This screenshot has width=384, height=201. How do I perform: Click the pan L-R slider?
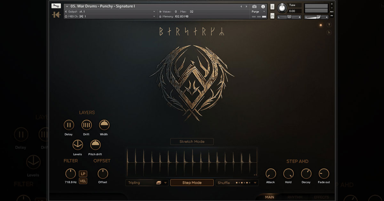coord(289,17)
